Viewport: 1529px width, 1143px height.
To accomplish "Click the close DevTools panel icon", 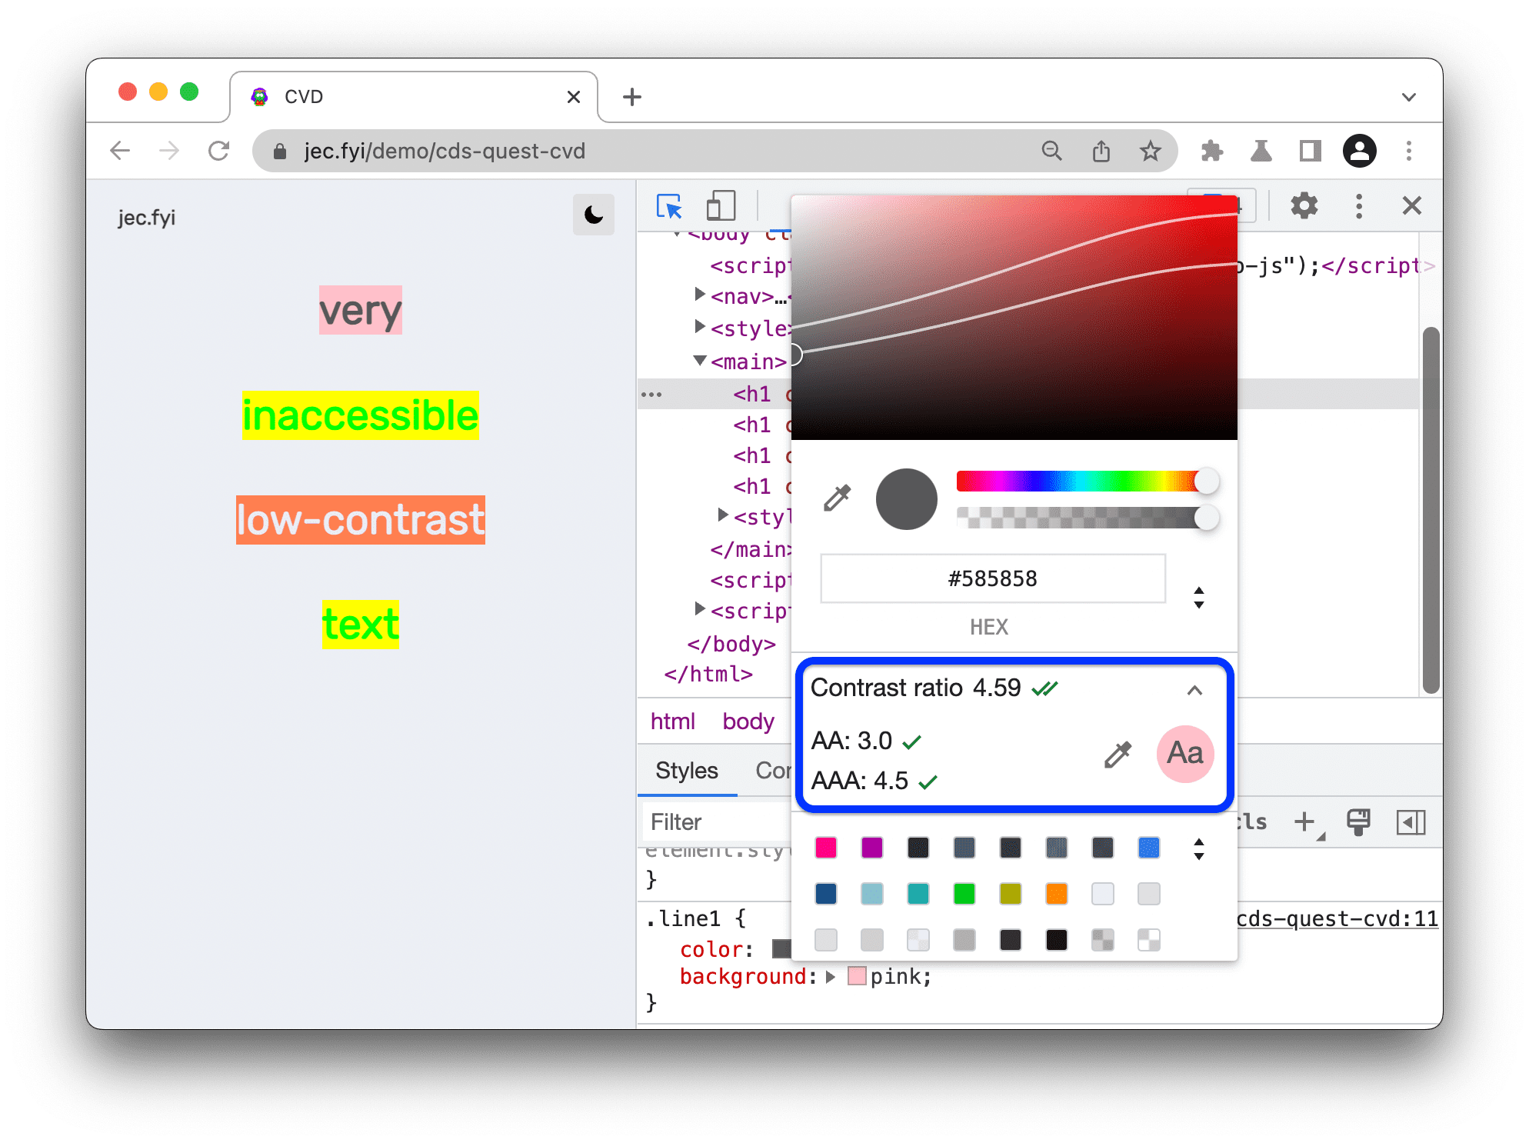I will (1411, 204).
